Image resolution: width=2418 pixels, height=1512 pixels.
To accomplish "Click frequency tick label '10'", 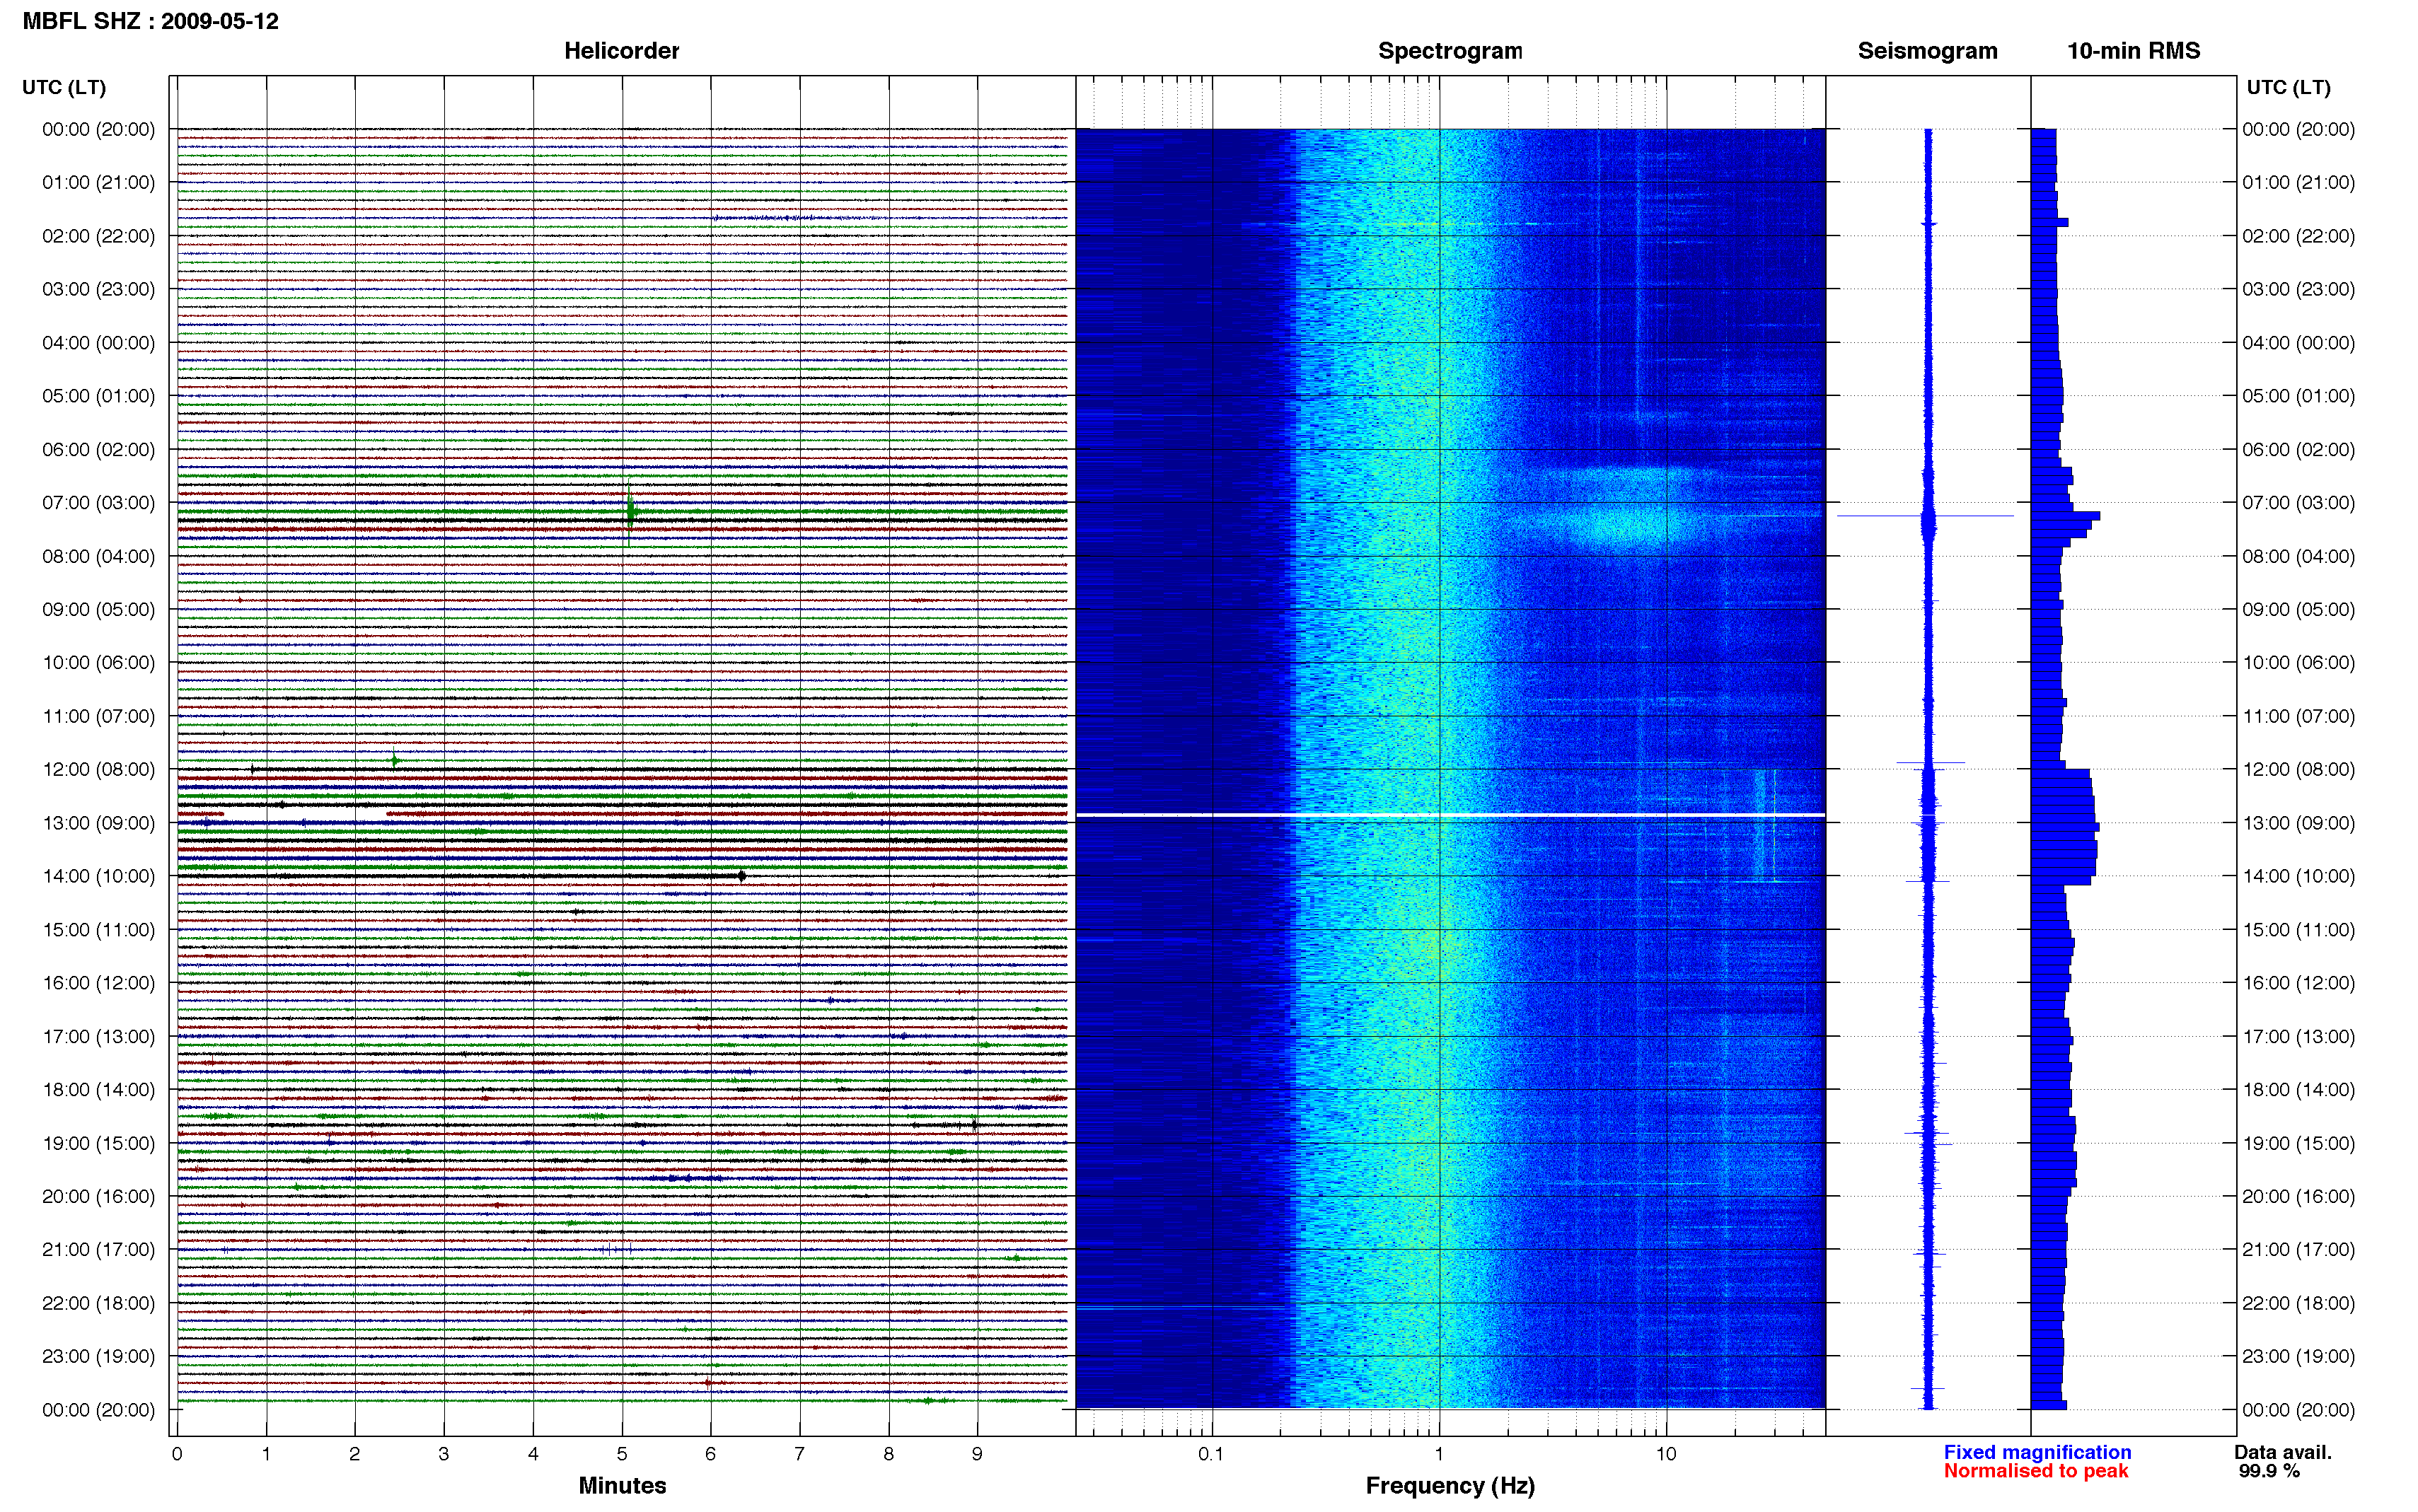I will pos(1665,1454).
